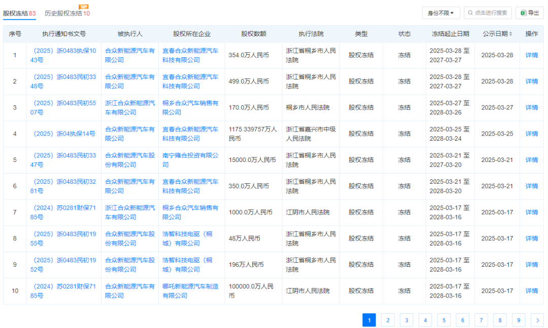Click the amount 48万人民币
The image size is (548, 328).
[244, 238]
